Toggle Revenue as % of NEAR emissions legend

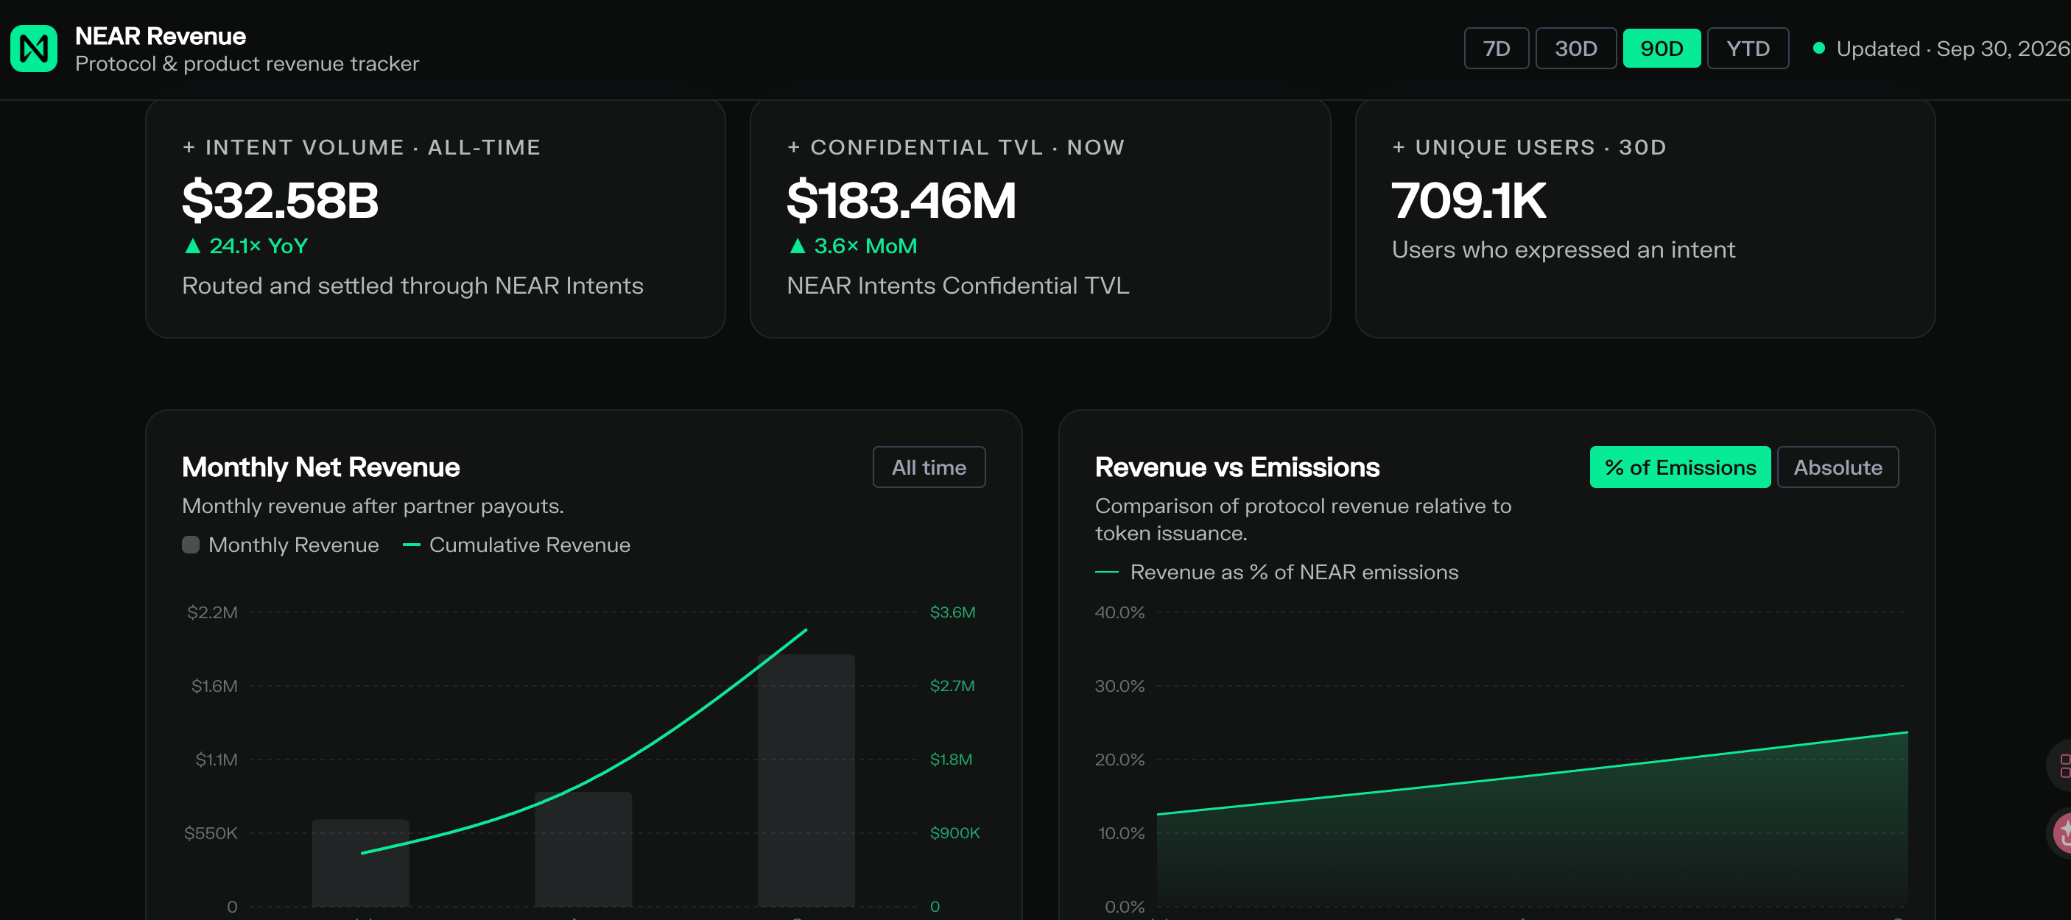coord(1276,572)
